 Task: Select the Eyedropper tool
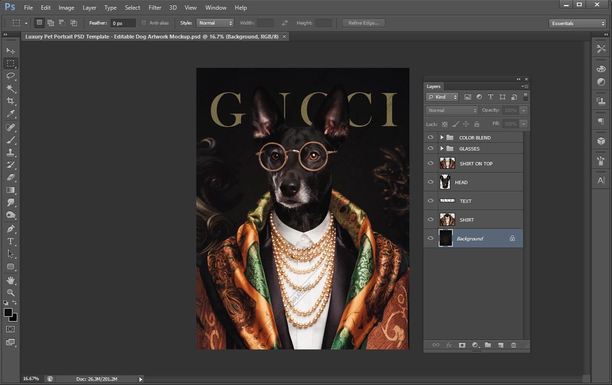11,113
